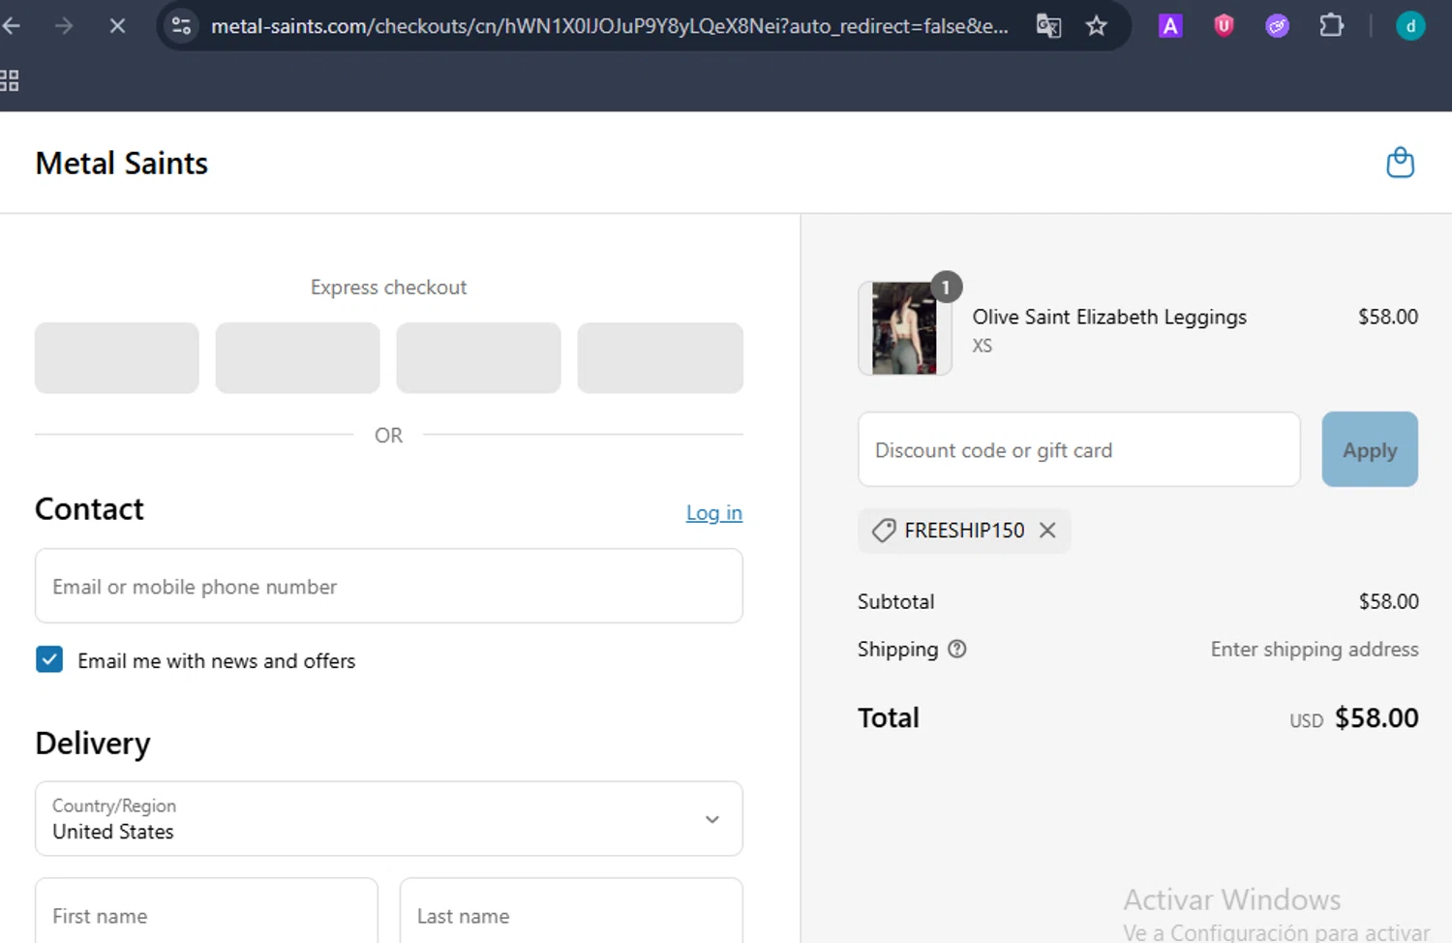Stop page loading with the X button

(x=117, y=26)
